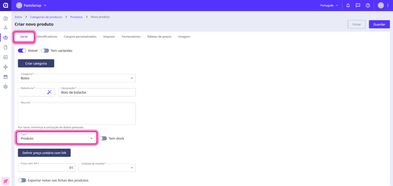Open the reports chart sidebar icon

tap(6, 57)
